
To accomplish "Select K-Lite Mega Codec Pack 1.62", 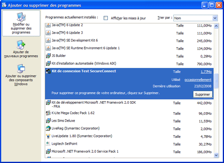I will (73, 113).
